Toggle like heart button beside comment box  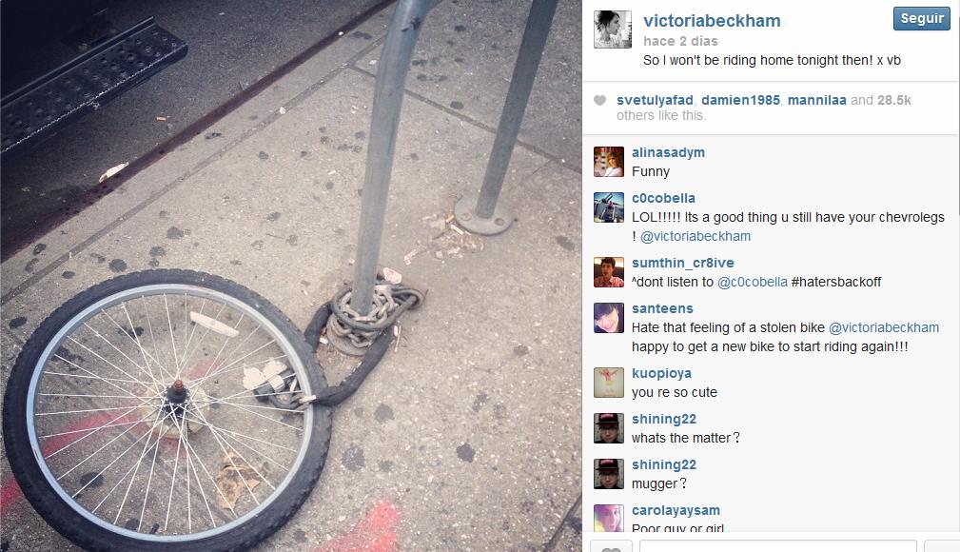pos(611,547)
